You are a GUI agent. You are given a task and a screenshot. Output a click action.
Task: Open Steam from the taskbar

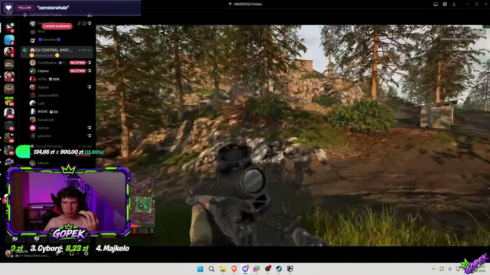(x=279, y=269)
